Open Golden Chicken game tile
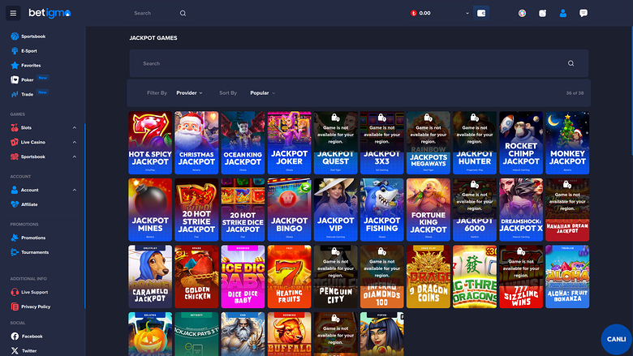Viewport: 633px width, 356px height. pyautogui.click(x=196, y=277)
